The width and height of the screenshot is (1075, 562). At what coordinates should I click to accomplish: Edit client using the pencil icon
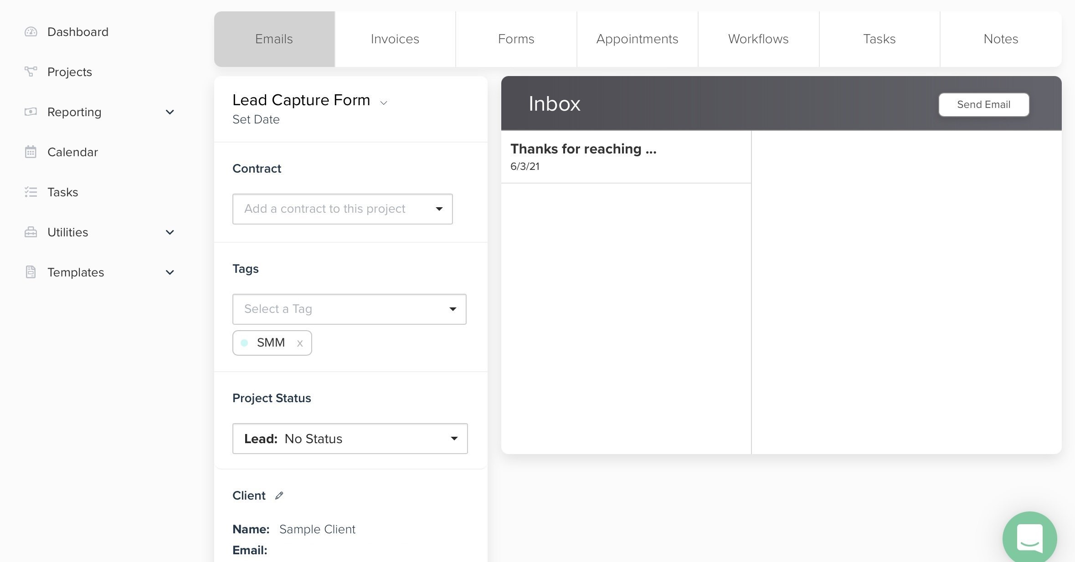[279, 496]
